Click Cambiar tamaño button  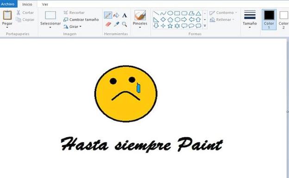pyautogui.click(x=81, y=19)
